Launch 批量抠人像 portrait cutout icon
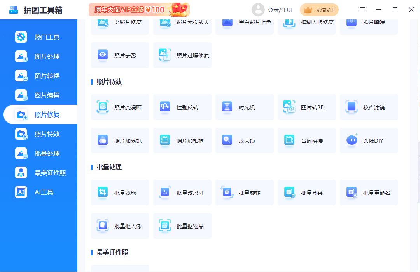Viewport: 420px width, 272px height. point(103,226)
